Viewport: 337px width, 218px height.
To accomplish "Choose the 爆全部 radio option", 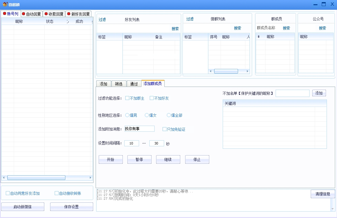I will point(169,115).
